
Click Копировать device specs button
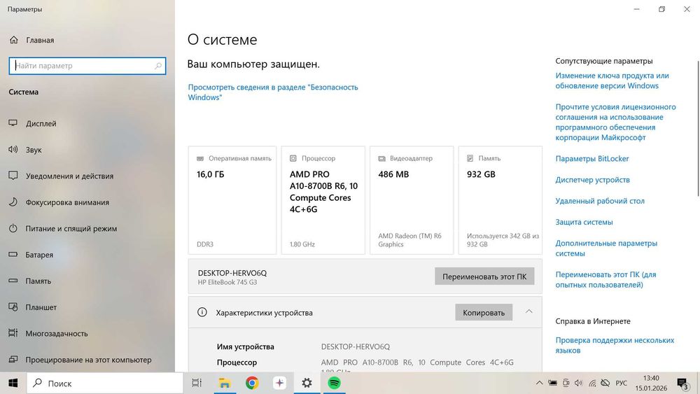[484, 313]
